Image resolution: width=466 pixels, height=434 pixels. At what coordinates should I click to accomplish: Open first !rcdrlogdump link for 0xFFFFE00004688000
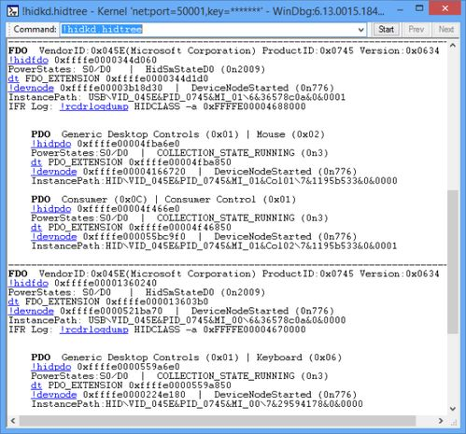[x=94, y=106]
